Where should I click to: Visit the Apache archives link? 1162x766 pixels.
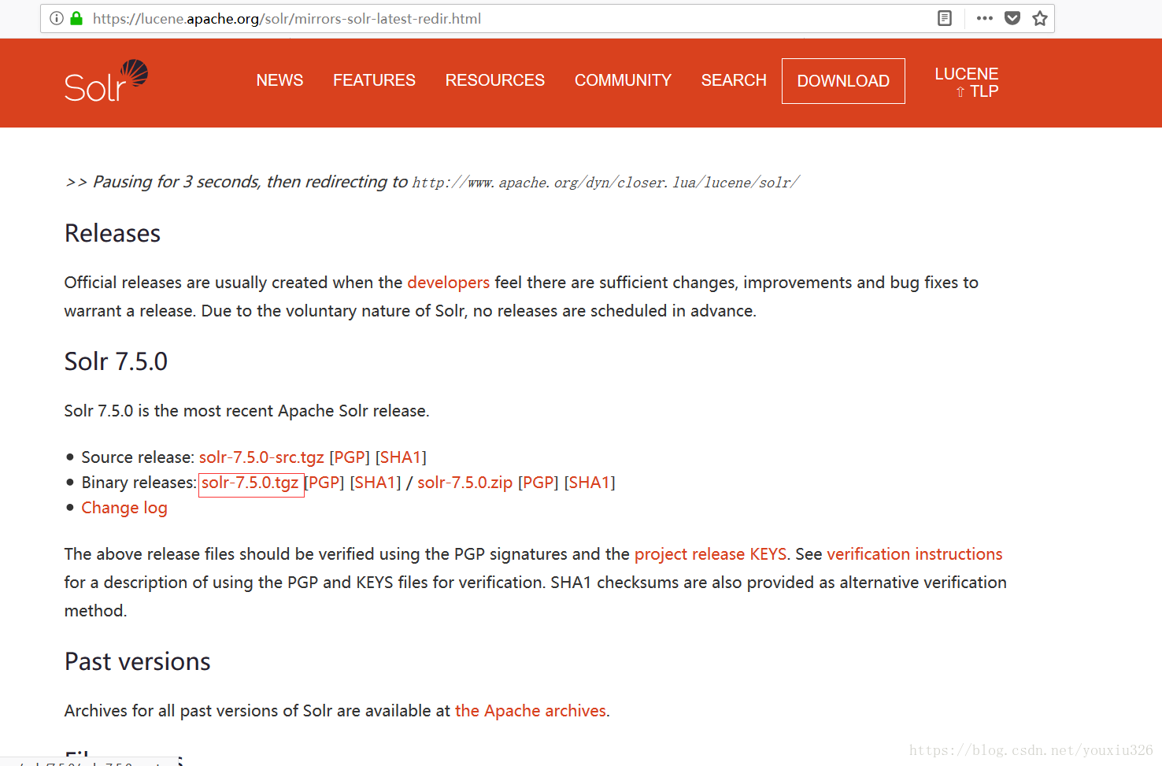pyautogui.click(x=531, y=711)
